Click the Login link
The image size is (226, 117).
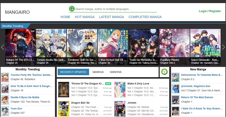click(x=203, y=11)
